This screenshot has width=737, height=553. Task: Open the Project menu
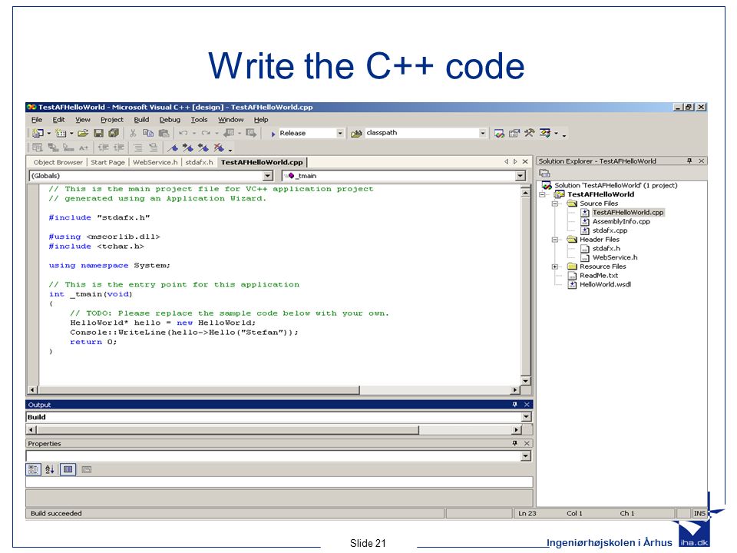[x=112, y=120]
